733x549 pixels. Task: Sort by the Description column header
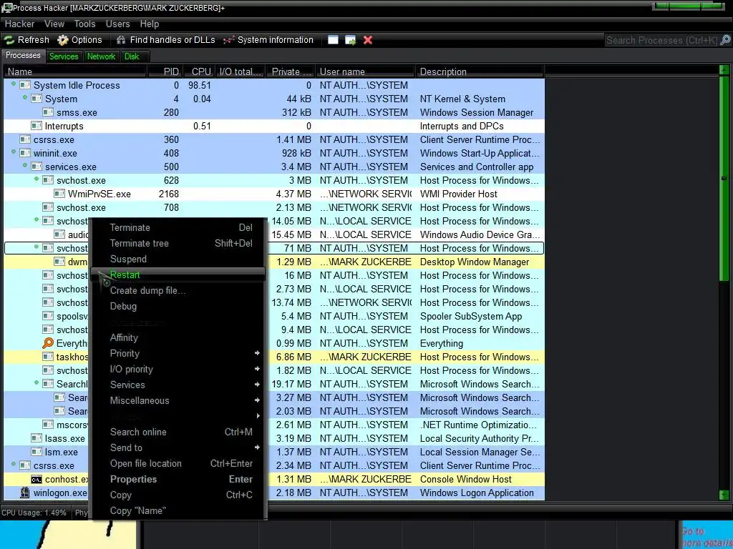(x=480, y=72)
